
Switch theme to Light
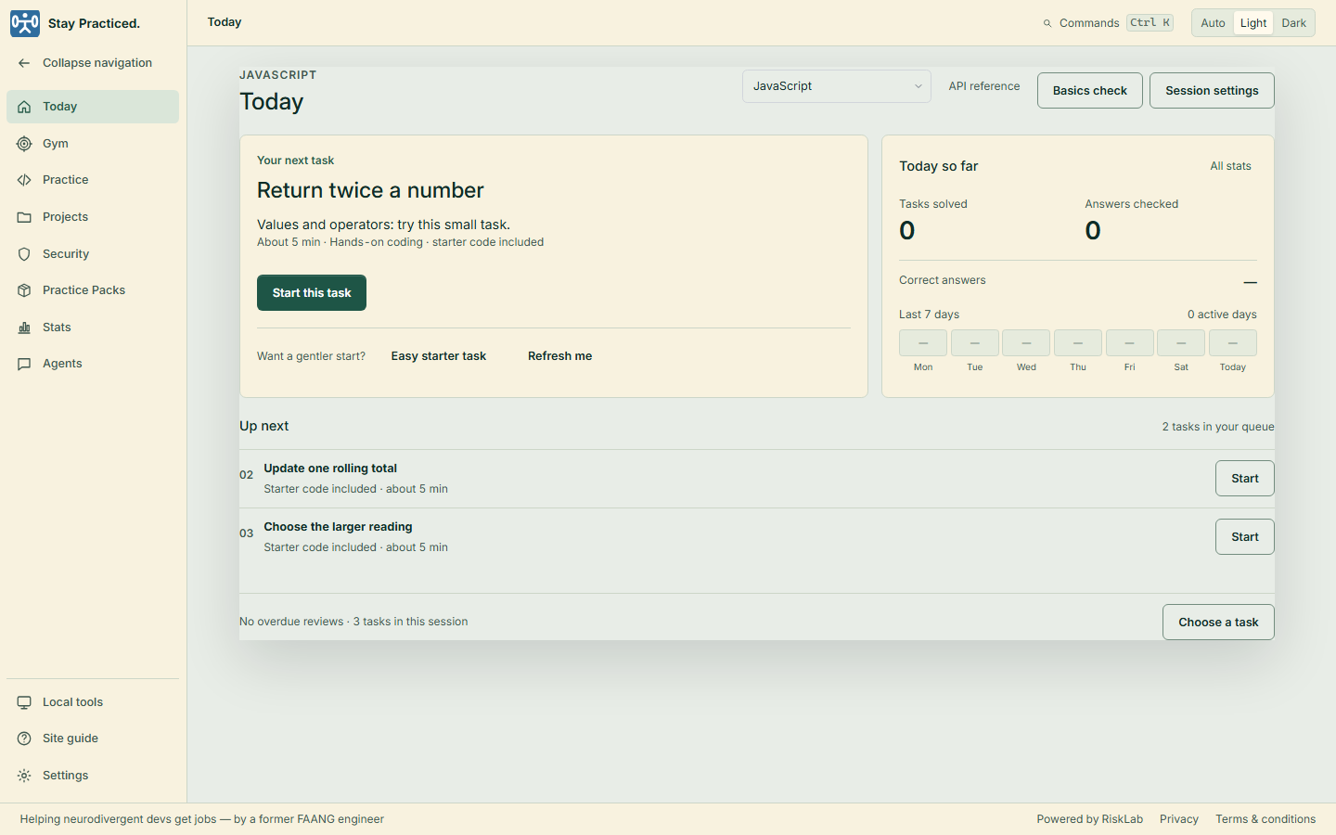tap(1253, 23)
